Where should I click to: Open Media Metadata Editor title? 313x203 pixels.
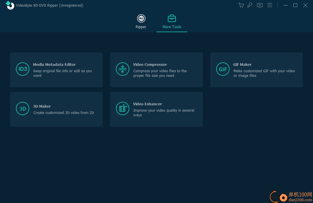pyautogui.click(x=54, y=65)
